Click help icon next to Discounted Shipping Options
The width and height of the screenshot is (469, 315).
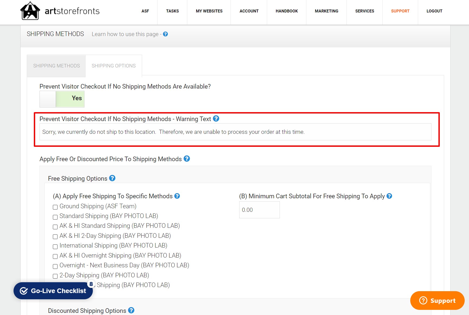tap(131, 310)
